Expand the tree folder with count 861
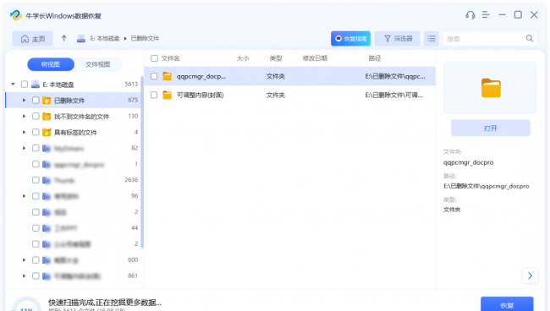 24,276
